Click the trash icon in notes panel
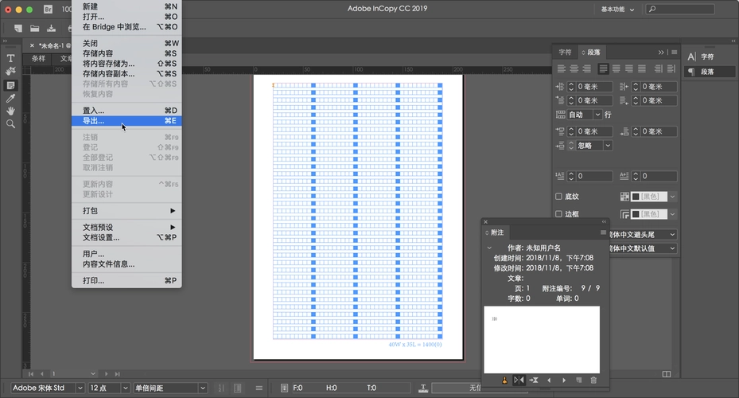 pos(593,380)
